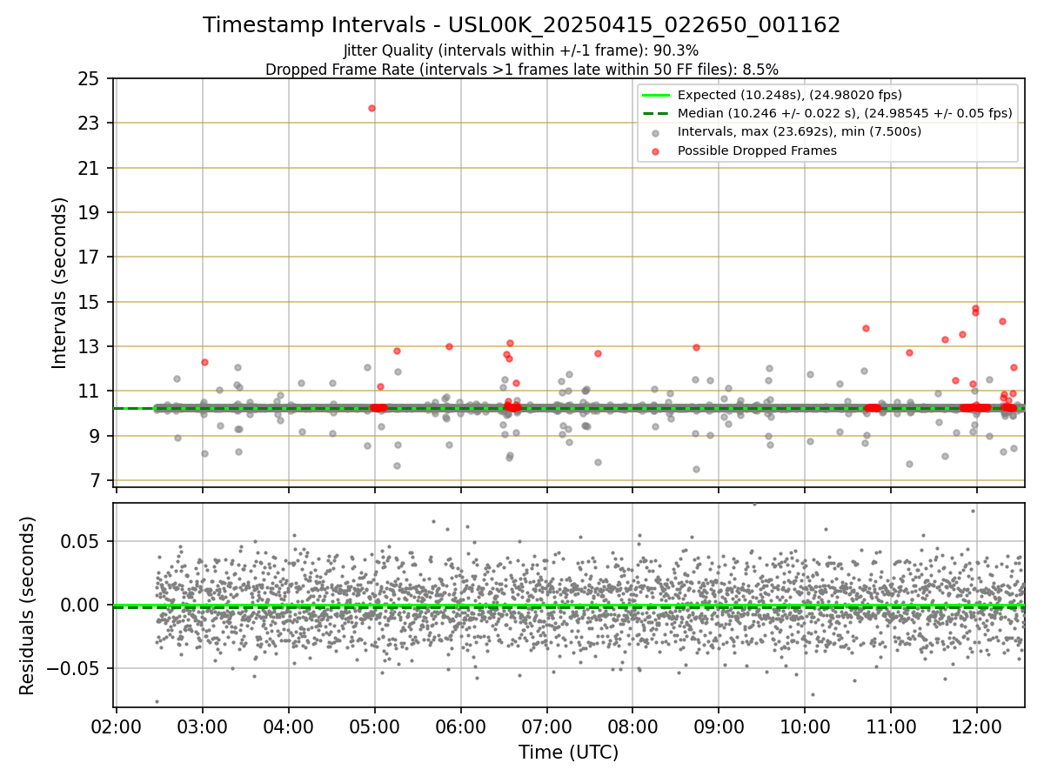Click the y-axis tick label '7'
Viewport: 1044px width, 783px height.
pyautogui.click(x=93, y=480)
